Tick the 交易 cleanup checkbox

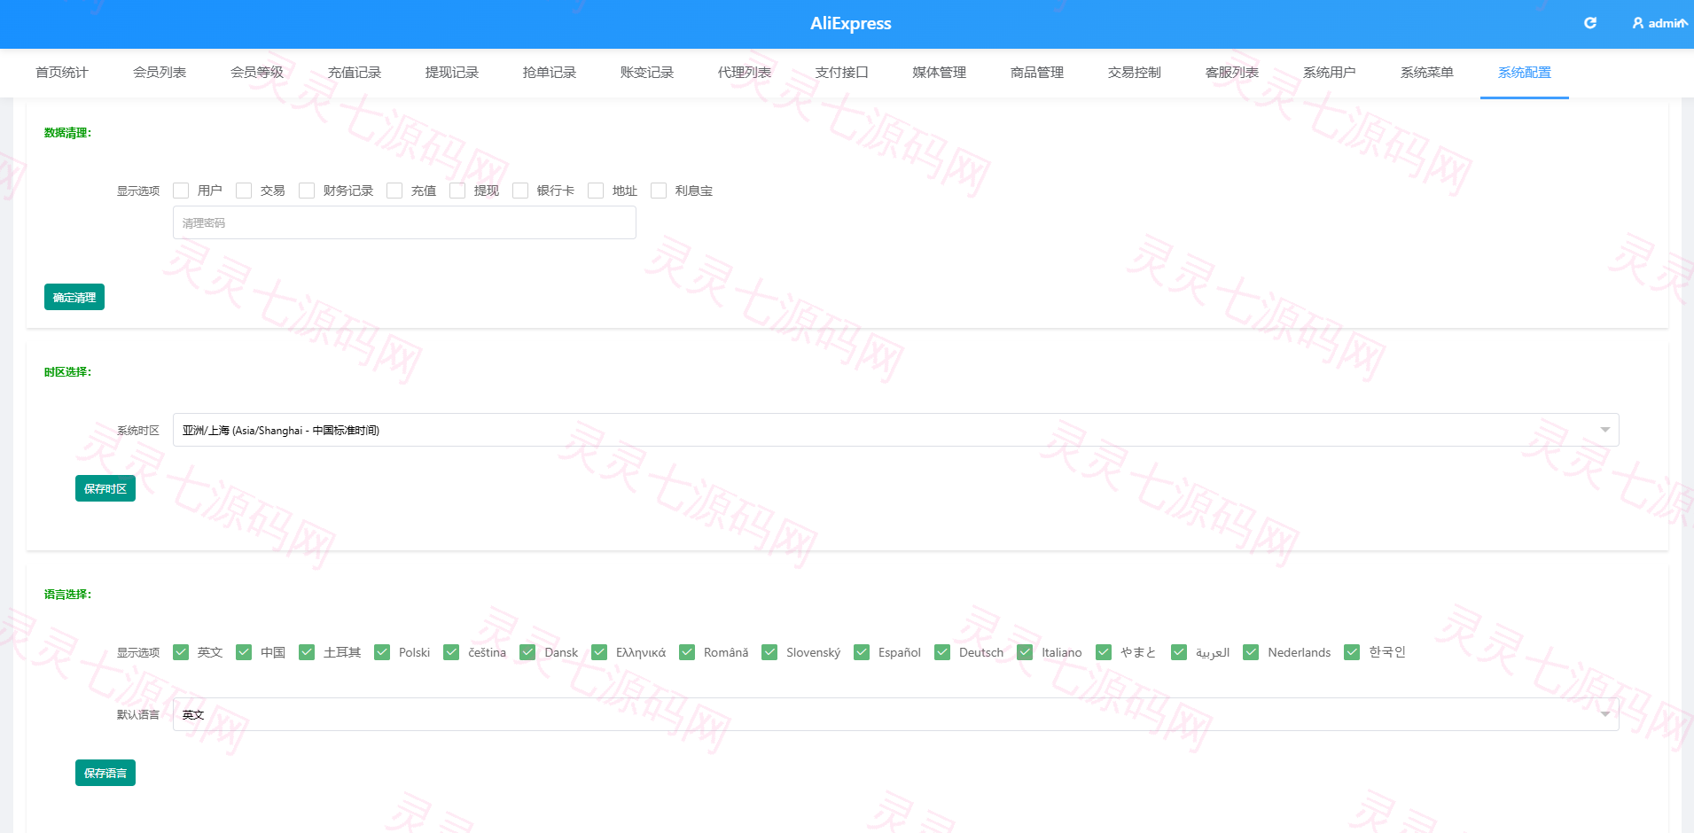244,191
